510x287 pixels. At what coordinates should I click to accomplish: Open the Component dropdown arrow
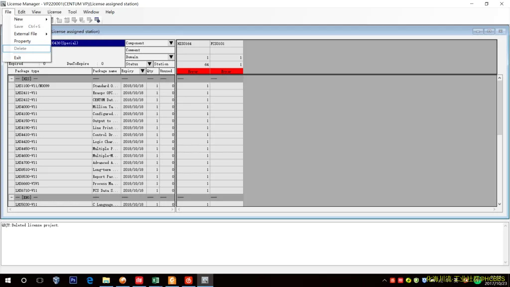tap(171, 43)
